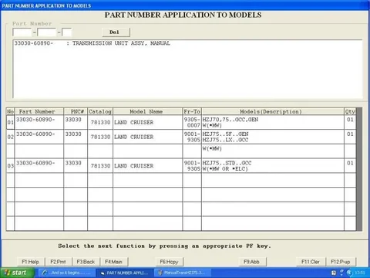Click part number 33030-60890- in row 02
The image size is (370, 278).
pyautogui.click(x=35, y=134)
